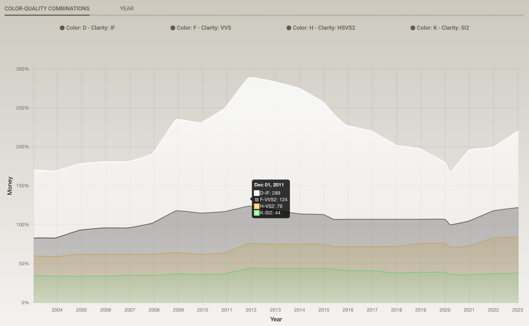Screen dimensions: 529x326
Task: Click the white D-IF swatch in the tooltip
Action: point(257,193)
